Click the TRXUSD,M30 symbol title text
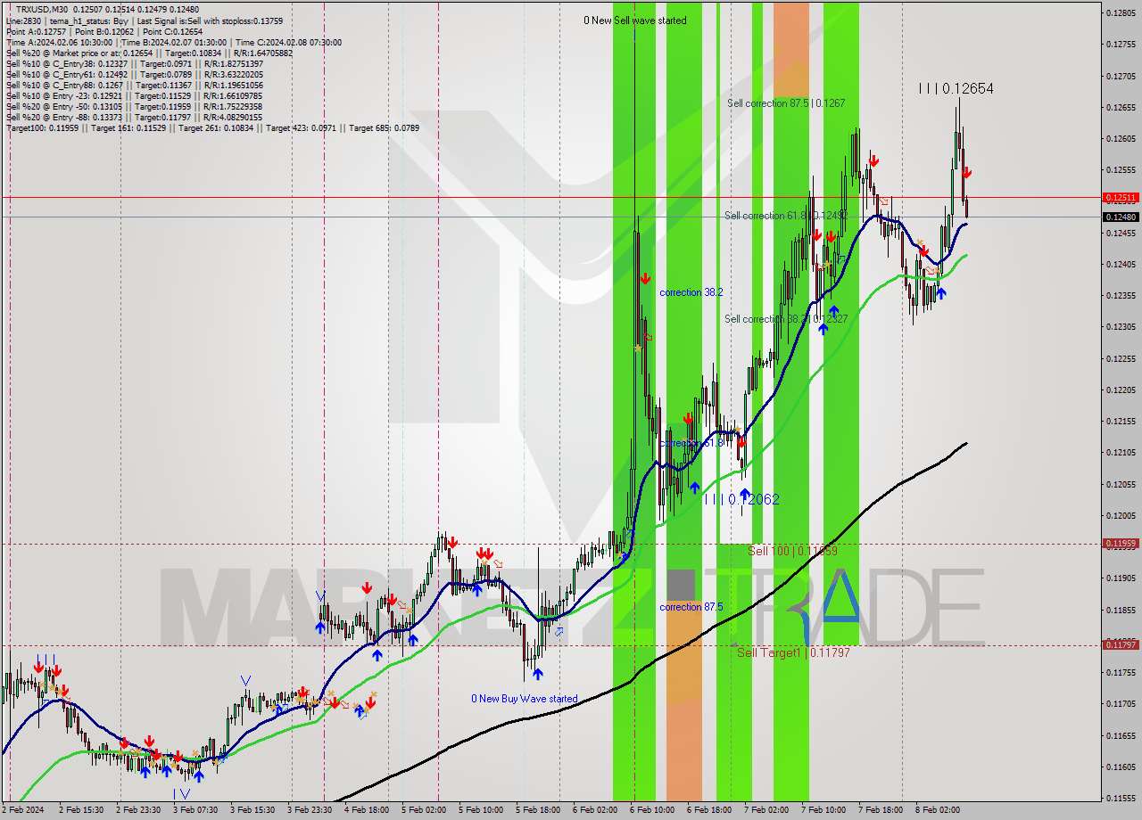This screenshot has width=1142, height=820. [42, 9]
